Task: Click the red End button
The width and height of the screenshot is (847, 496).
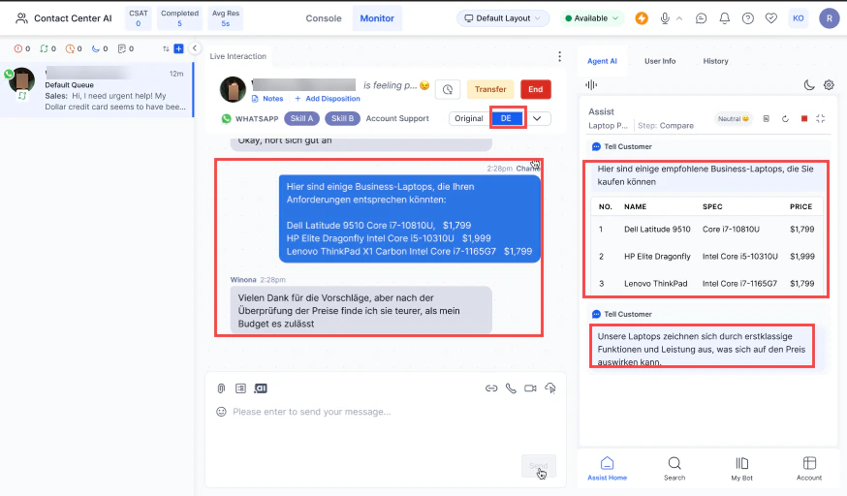Action: [535, 89]
